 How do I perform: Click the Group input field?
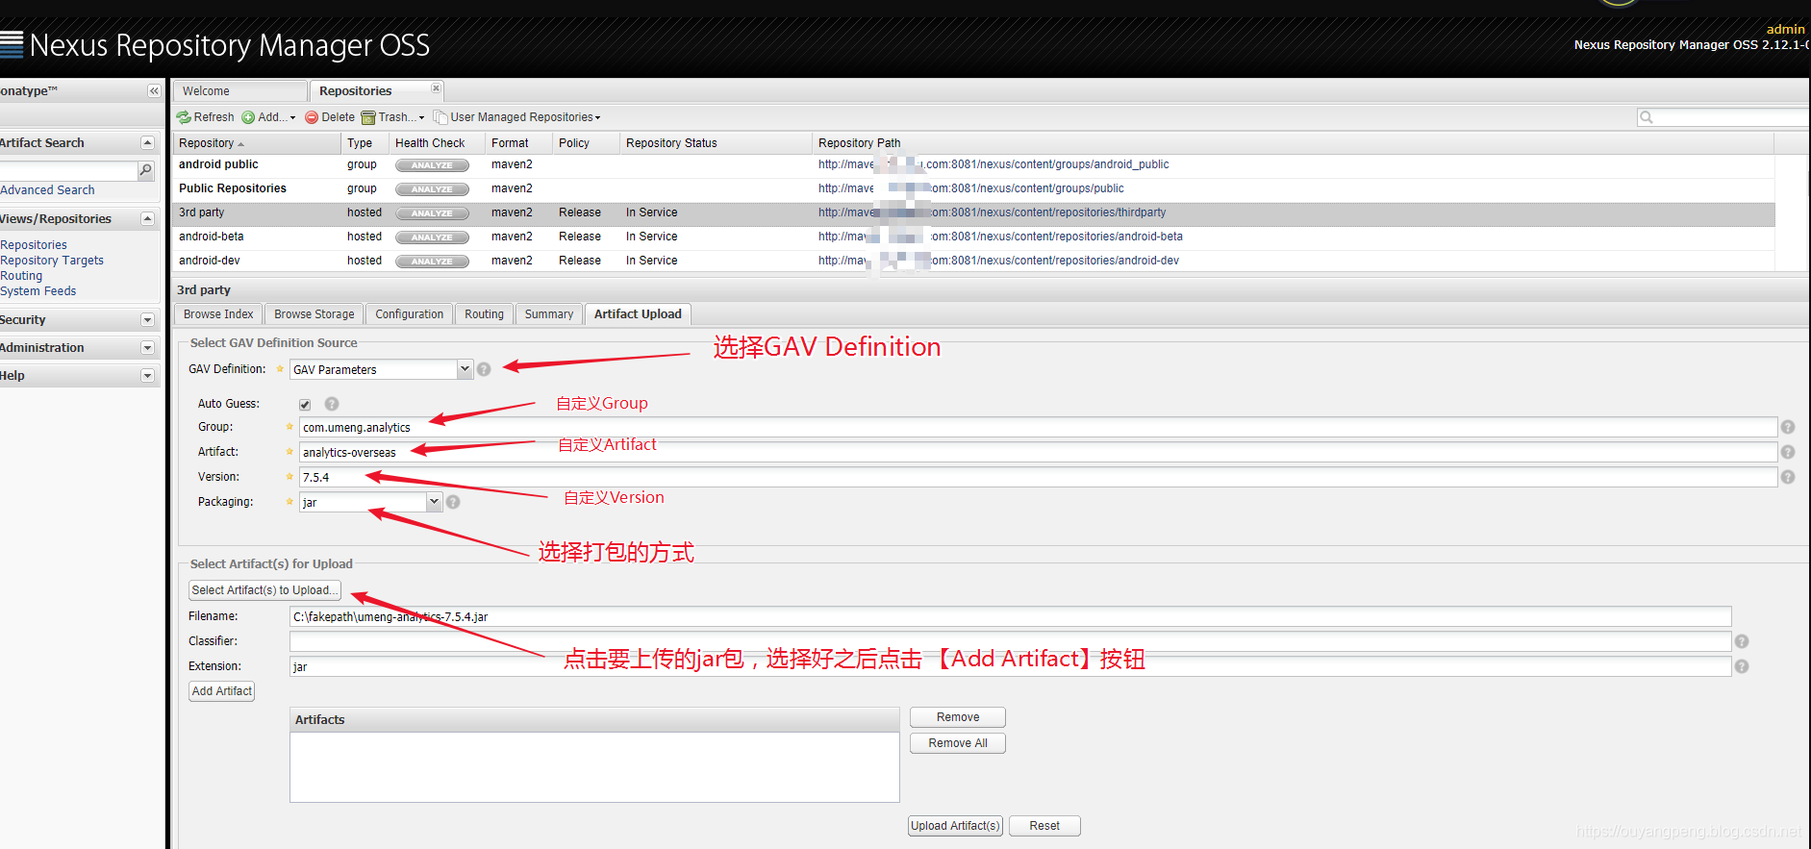pos(1038,427)
